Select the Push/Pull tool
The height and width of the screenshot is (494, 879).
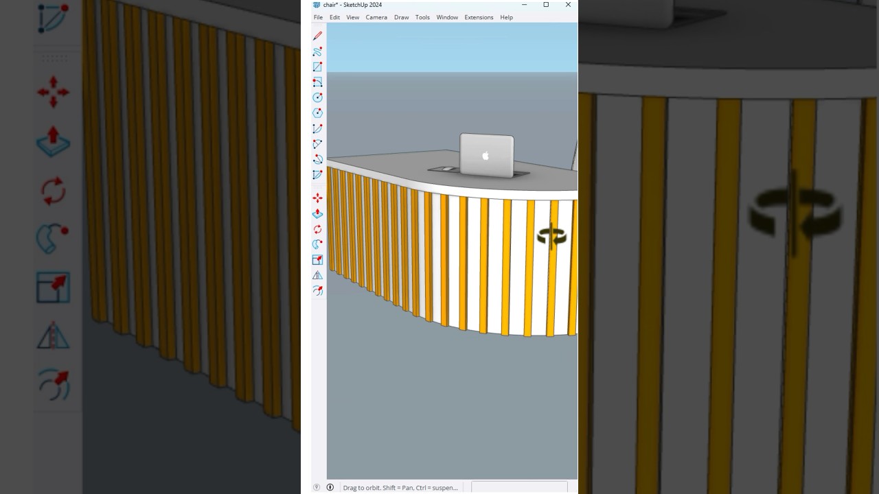click(317, 213)
